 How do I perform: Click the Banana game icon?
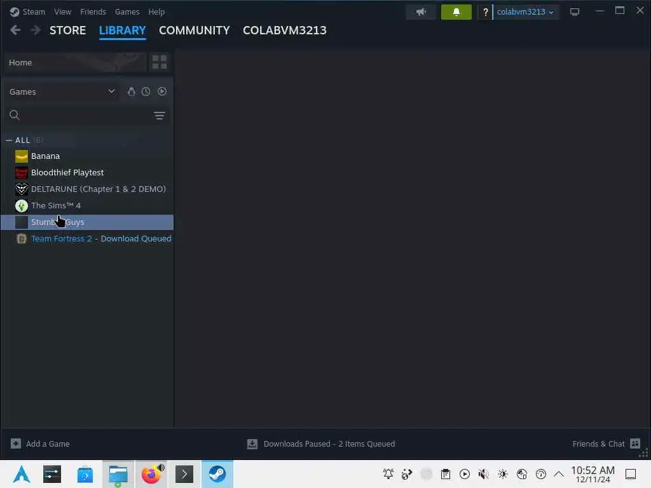(x=22, y=156)
